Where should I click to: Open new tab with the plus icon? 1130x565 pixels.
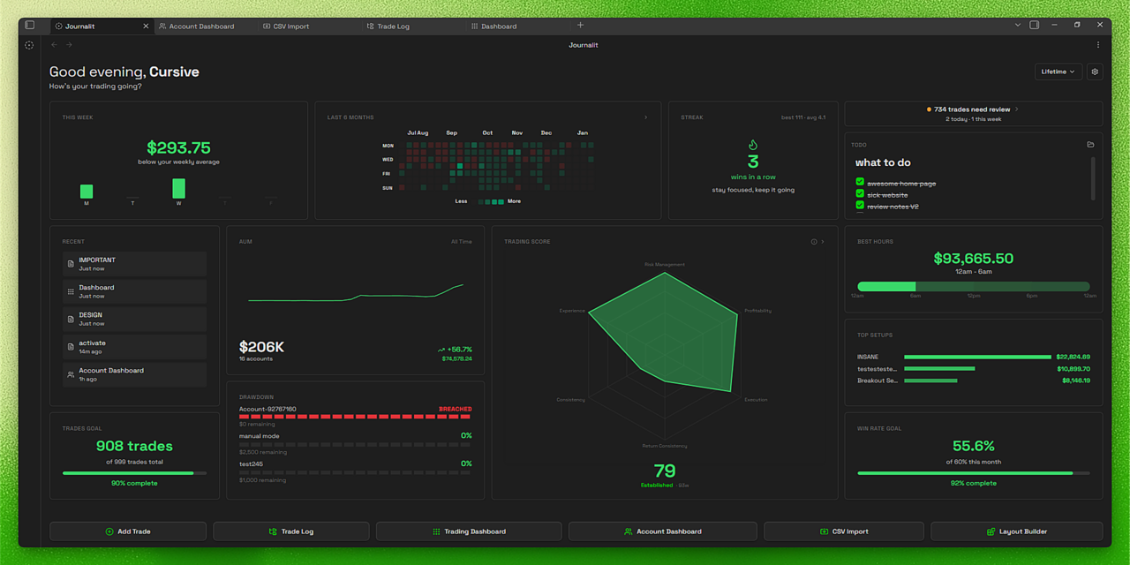tap(580, 26)
